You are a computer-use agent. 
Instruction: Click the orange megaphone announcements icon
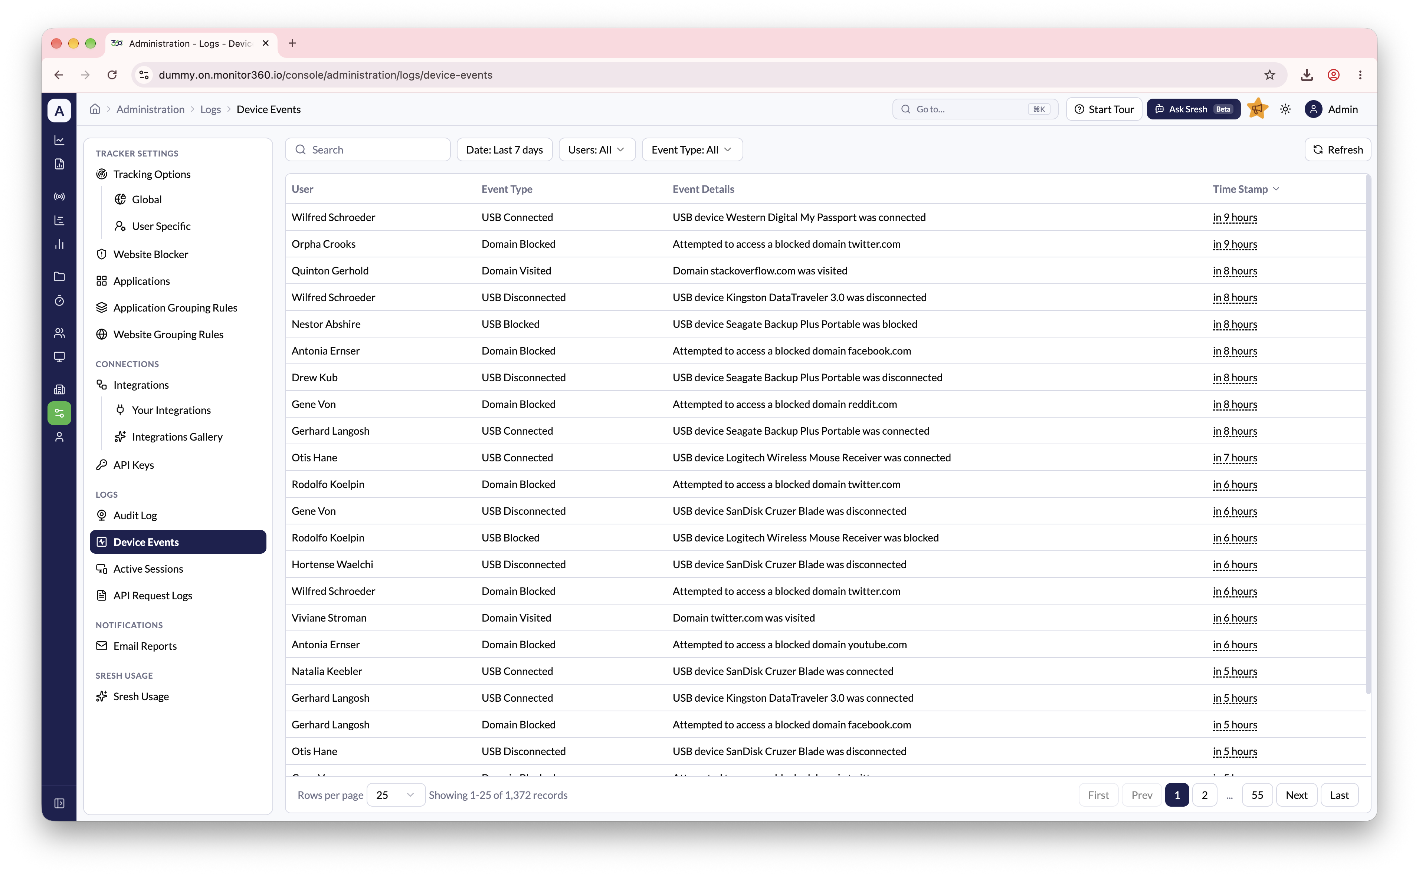(x=1257, y=109)
